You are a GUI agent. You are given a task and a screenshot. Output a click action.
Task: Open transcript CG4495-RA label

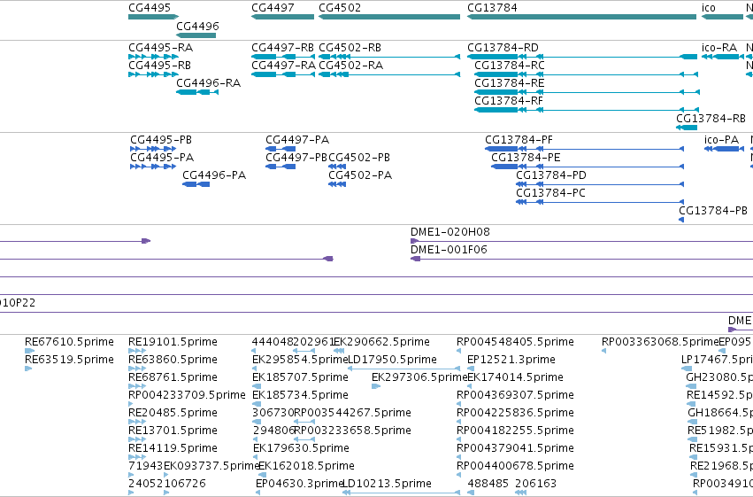click(x=160, y=48)
